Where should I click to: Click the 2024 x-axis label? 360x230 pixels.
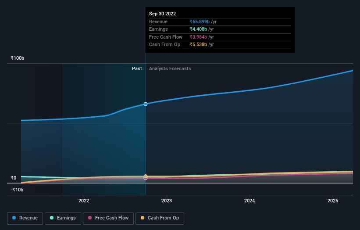pos(250,201)
